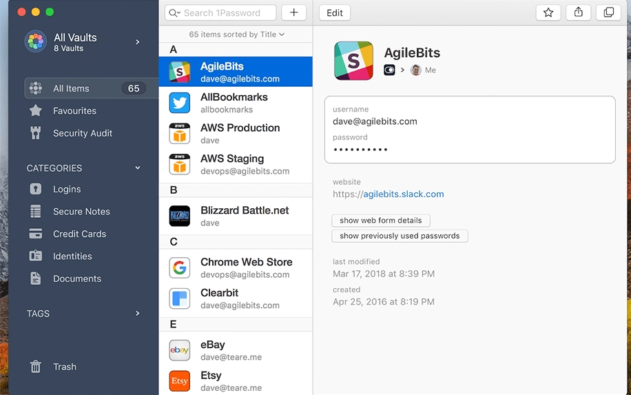Click the Trash bin icon
Image resolution: width=631 pixels, height=395 pixels.
tap(35, 367)
